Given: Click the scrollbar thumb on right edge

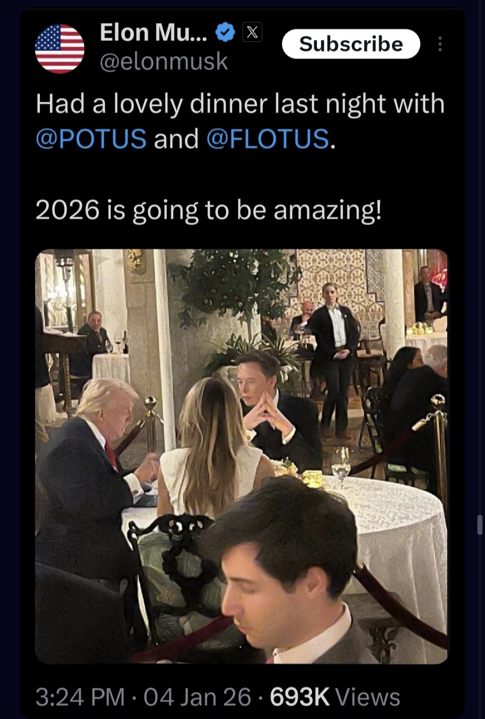Looking at the screenshot, I should [480, 525].
